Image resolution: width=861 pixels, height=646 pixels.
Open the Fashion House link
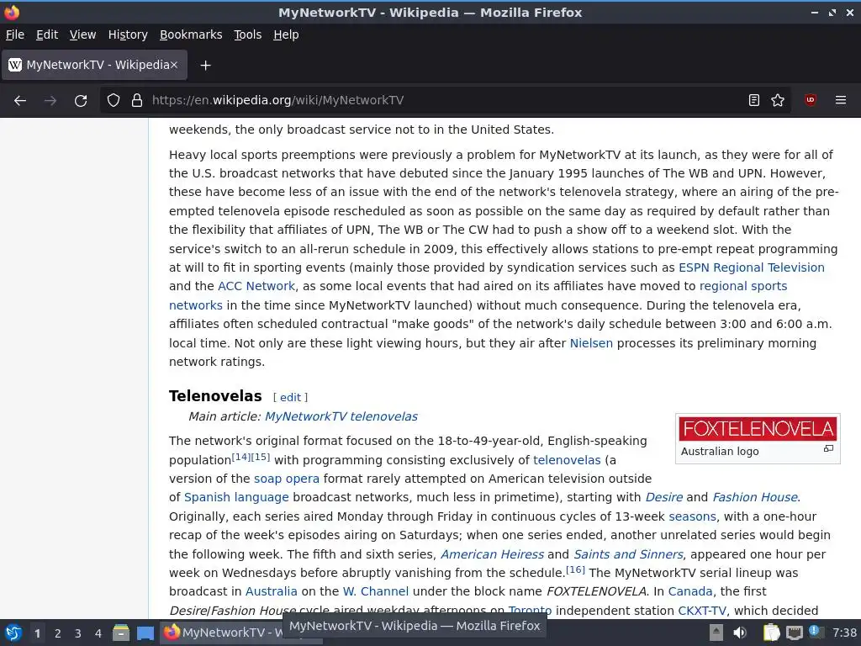click(755, 498)
